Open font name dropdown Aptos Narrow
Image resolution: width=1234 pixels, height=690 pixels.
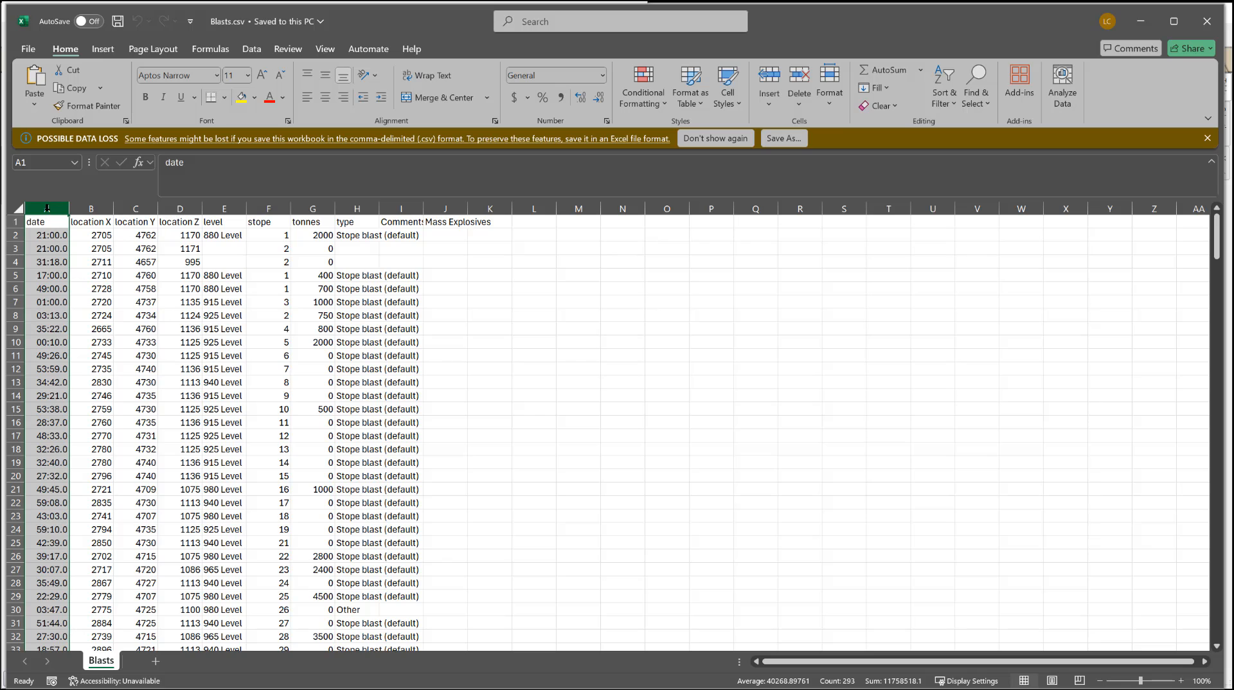pos(217,75)
